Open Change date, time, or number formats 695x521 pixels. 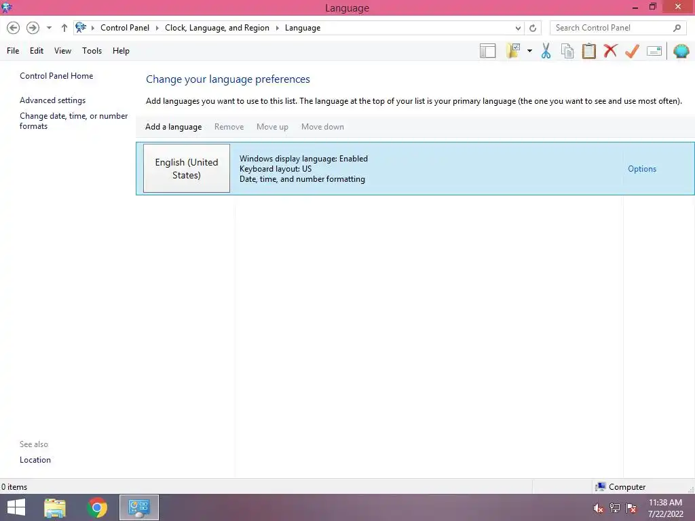click(73, 121)
